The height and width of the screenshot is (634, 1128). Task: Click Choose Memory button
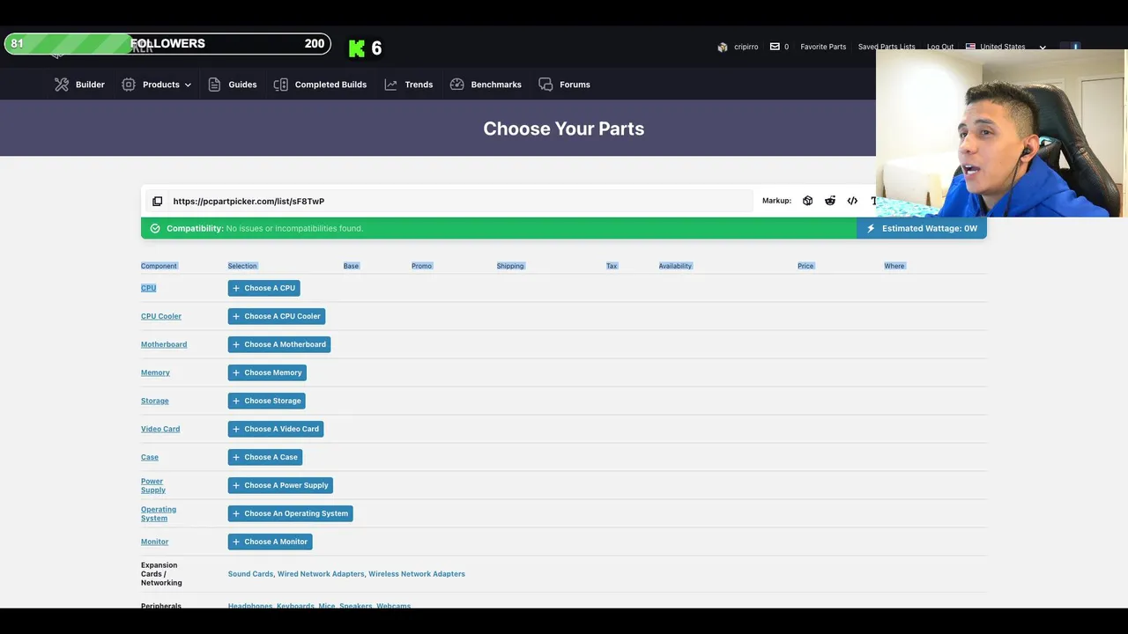point(267,372)
